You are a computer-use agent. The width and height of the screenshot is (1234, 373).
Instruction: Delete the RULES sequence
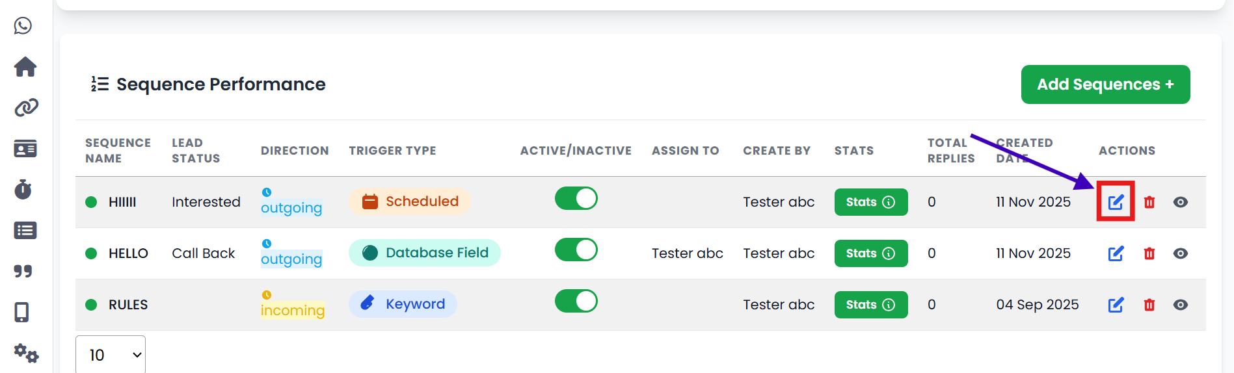click(x=1149, y=305)
